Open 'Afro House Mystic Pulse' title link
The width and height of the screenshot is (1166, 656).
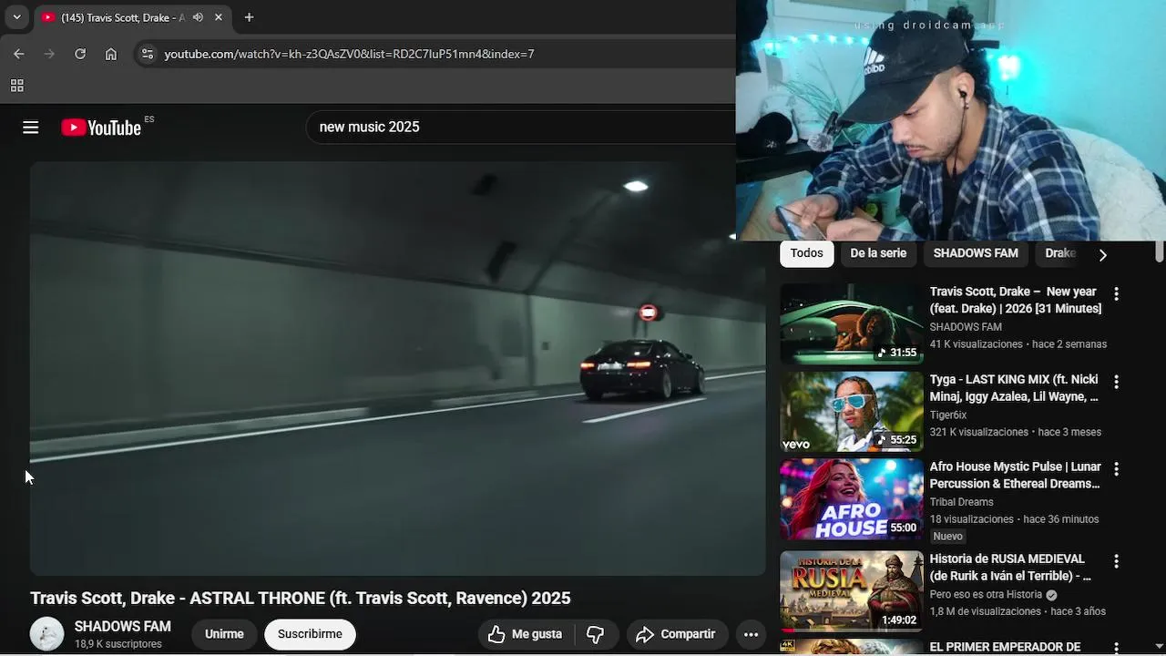1016,476
